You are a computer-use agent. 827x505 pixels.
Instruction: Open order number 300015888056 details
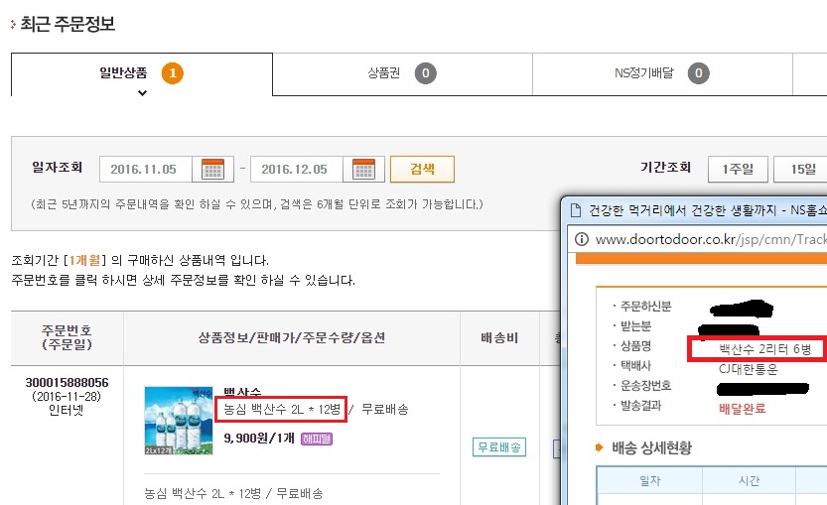click(x=68, y=382)
